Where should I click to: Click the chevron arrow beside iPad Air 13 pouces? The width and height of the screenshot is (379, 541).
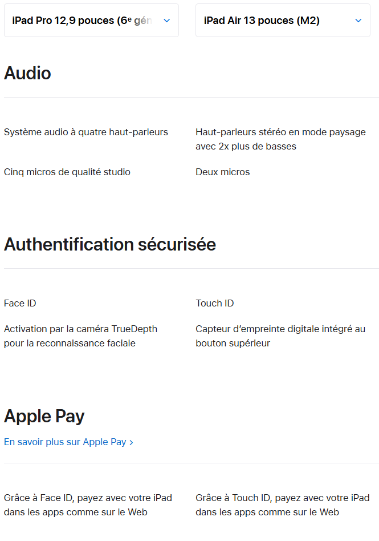[x=358, y=21]
